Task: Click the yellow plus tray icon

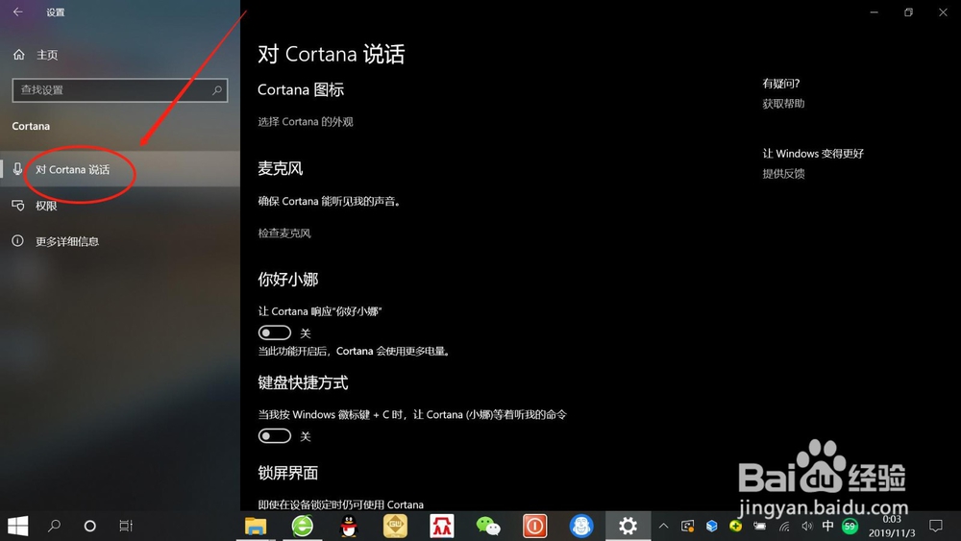Action: coord(735,526)
